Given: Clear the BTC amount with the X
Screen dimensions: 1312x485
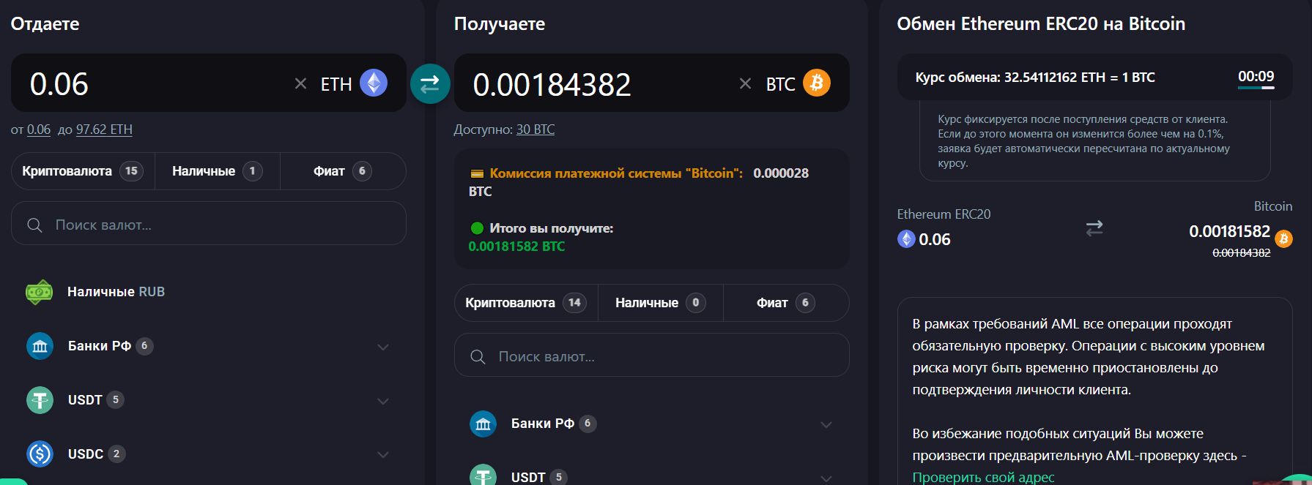Looking at the screenshot, I should pos(746,83).
